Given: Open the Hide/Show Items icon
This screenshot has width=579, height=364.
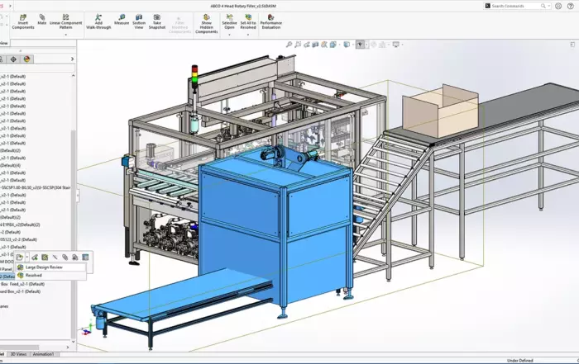Looking at the screenshot, I should 360,45.
